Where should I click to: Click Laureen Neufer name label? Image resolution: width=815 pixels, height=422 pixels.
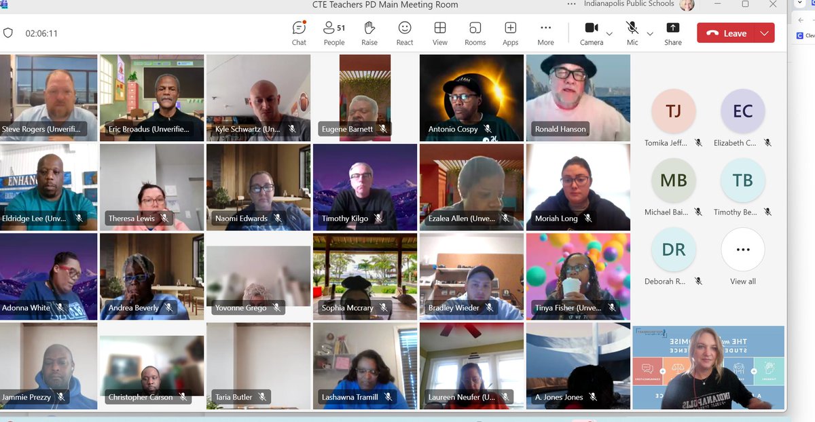(x=462, y=397)
